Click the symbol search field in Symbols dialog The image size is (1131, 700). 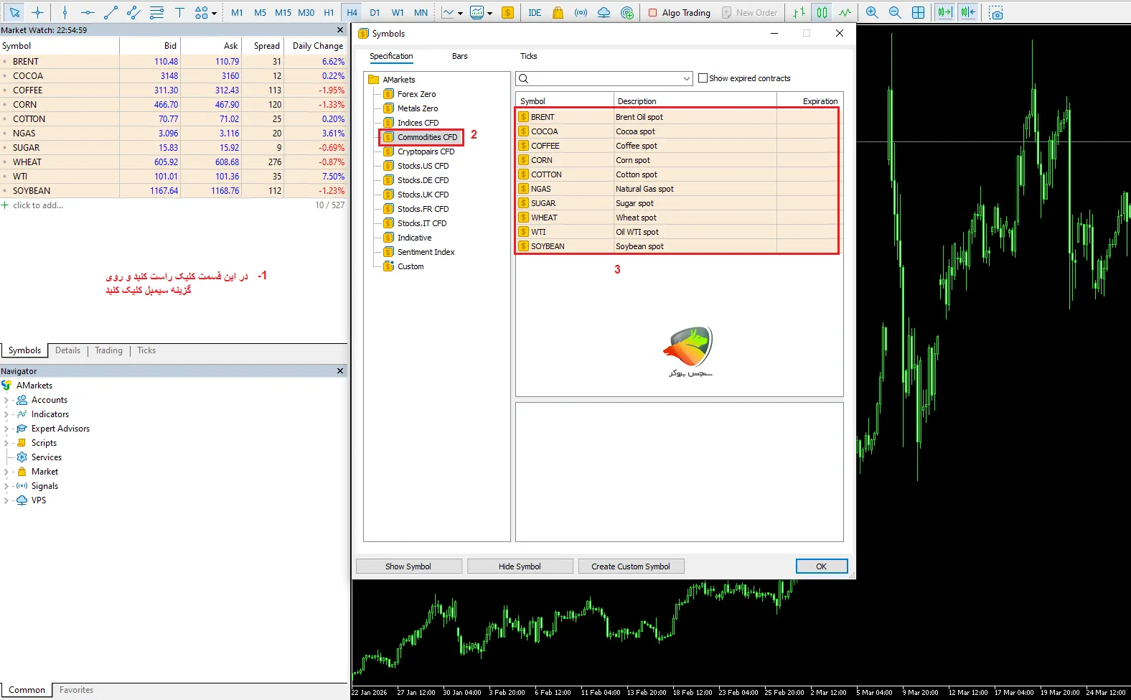point(604,79)
